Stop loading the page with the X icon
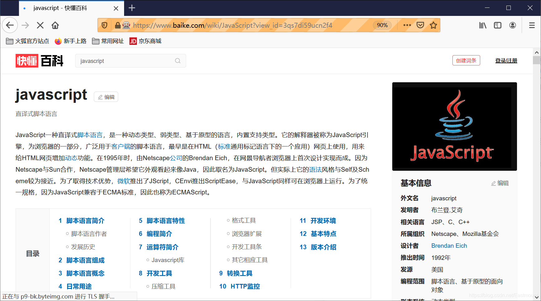The image size is (541, 301). pyautogui.click(x=40, y=25)
